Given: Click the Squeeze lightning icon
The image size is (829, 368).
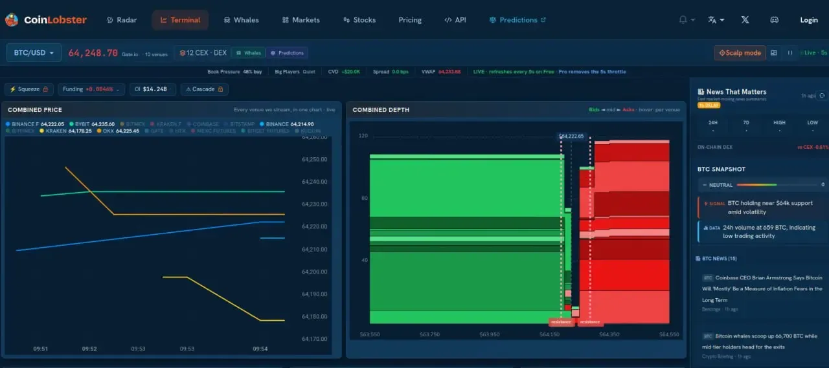Looking at the screenshot, I should click(12, 89).
